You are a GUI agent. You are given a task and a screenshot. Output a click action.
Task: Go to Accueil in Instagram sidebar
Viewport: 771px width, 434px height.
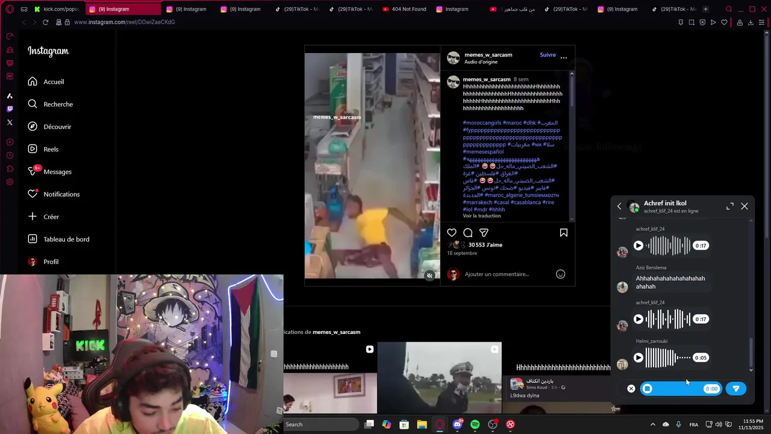pos(46,81)
